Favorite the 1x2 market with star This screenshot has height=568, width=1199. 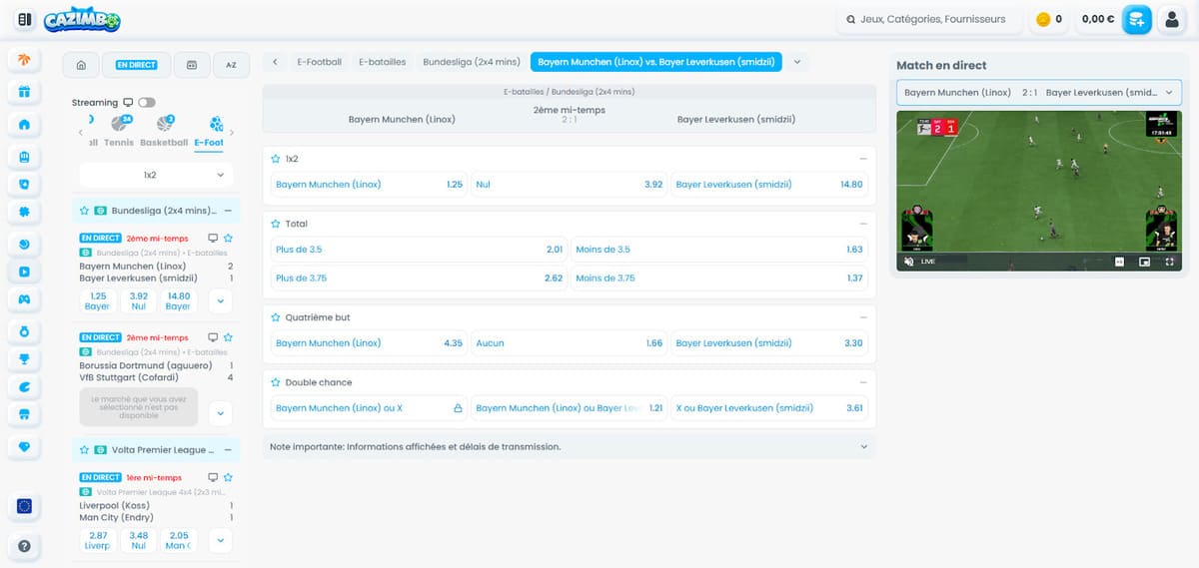pyautogui.click(x=276, y=159)
